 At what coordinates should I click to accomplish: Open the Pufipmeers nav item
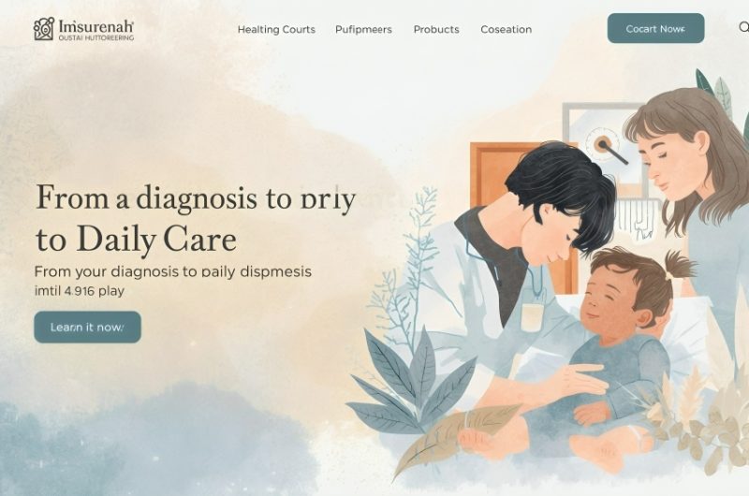pyautogui.click(x=363, y=30)
